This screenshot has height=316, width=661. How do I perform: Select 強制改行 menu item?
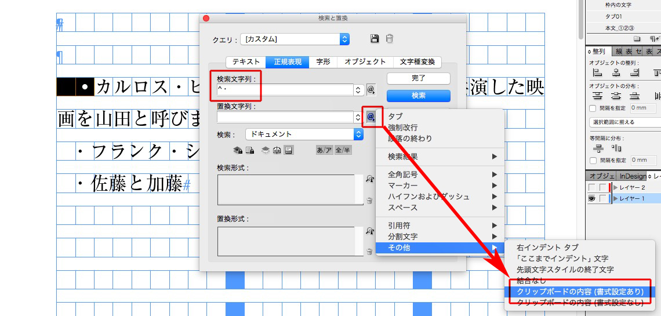[x=440, y=127]
